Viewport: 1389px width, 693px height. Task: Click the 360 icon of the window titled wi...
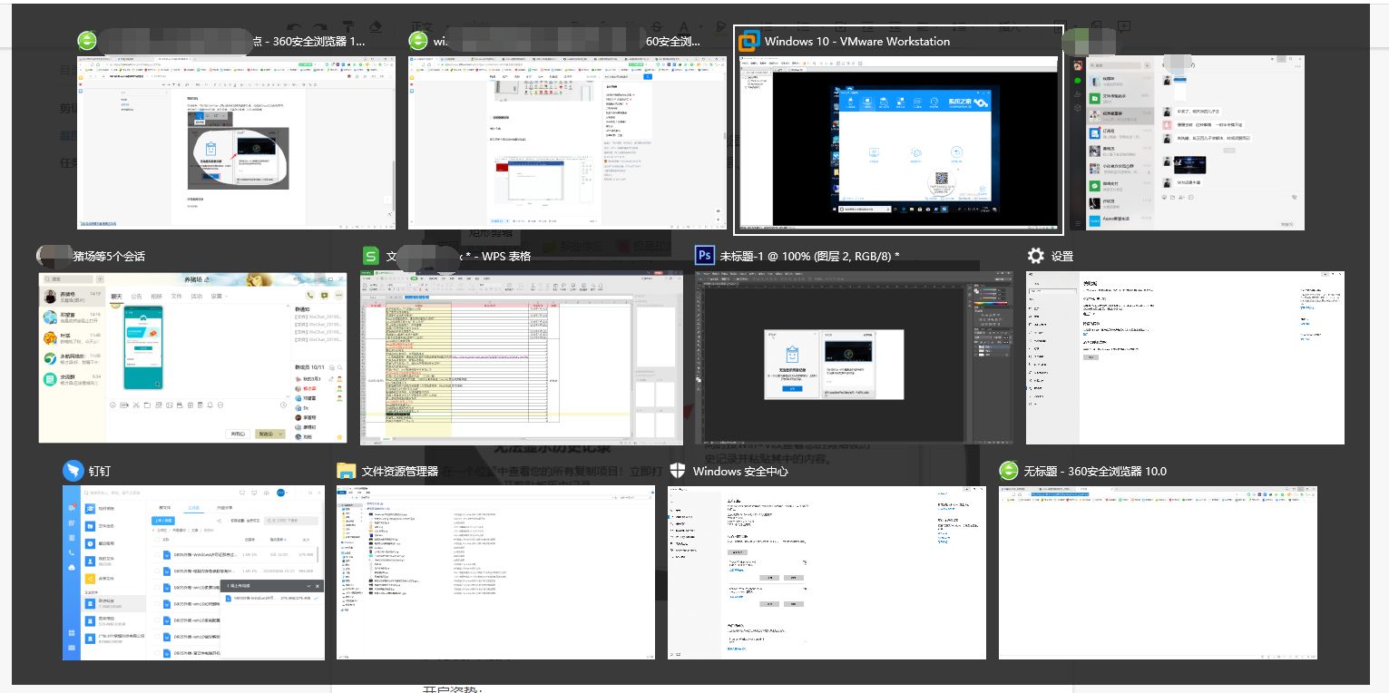(418, 41)
